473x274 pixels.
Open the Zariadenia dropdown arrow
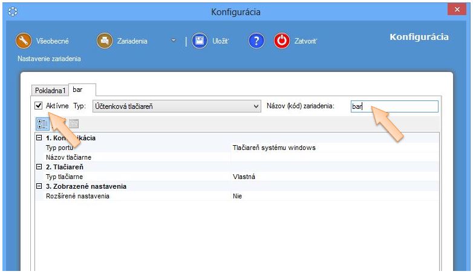[174, 41]
